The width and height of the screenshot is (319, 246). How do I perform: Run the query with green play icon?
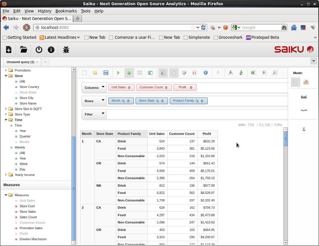pos(118,73)
